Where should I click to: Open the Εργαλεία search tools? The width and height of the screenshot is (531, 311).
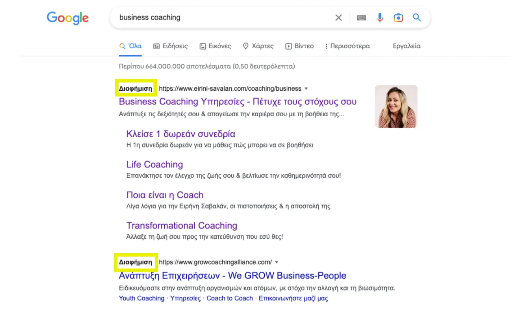pos(407,46)
